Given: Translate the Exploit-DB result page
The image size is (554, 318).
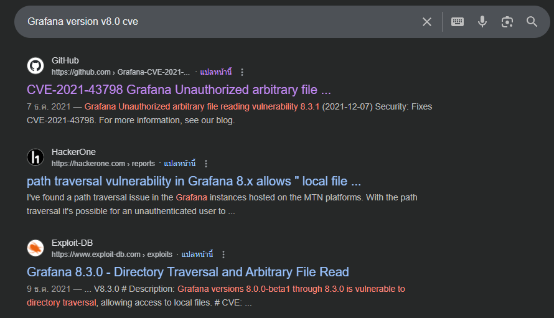Looking at the screenshot, I should [197, 255].
